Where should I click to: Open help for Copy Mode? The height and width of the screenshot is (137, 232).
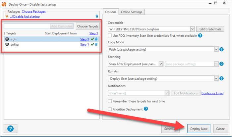click(x=221, y=49)
